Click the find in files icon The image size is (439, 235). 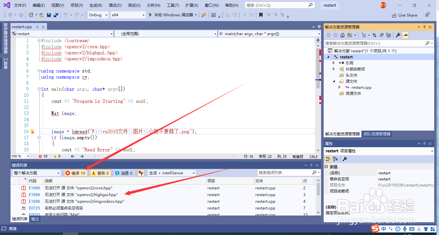coord(204,15)
